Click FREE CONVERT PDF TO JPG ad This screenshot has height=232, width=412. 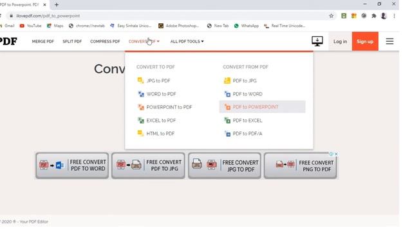point(148,166)
